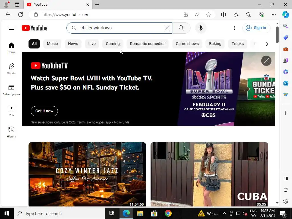Screen dimensions: 292x219
Task: Sign in to YouTube
Action: 256,28
